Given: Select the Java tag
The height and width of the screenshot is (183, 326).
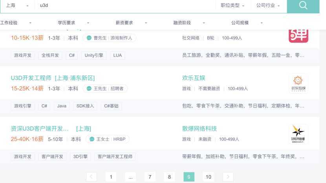Looking at the screenshot, I should 62,106.
